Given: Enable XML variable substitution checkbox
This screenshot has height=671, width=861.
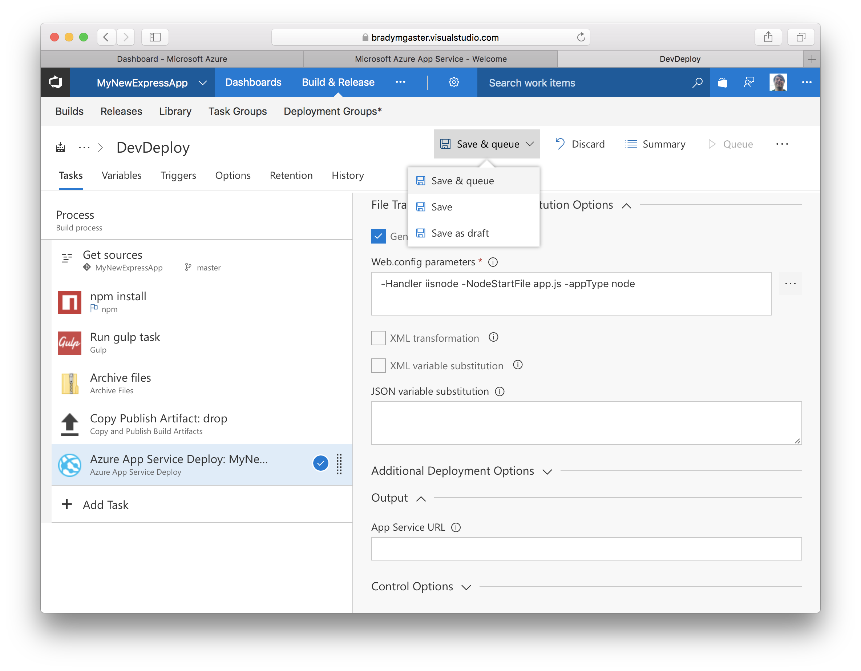Looking at the screenshot, I should [x=379, y=366].
